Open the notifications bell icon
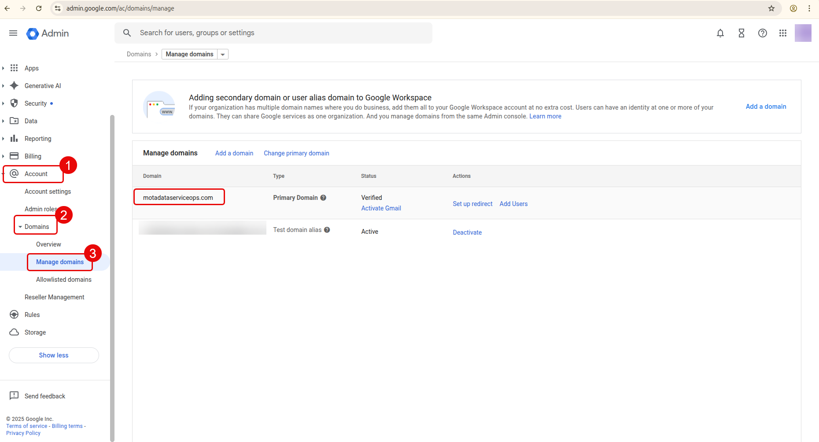Screen dimensions: 819x442 coord(720,33)
